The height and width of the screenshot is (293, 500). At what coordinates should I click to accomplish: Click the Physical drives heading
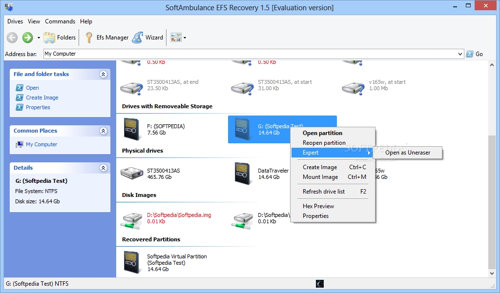tap(143, 151)
